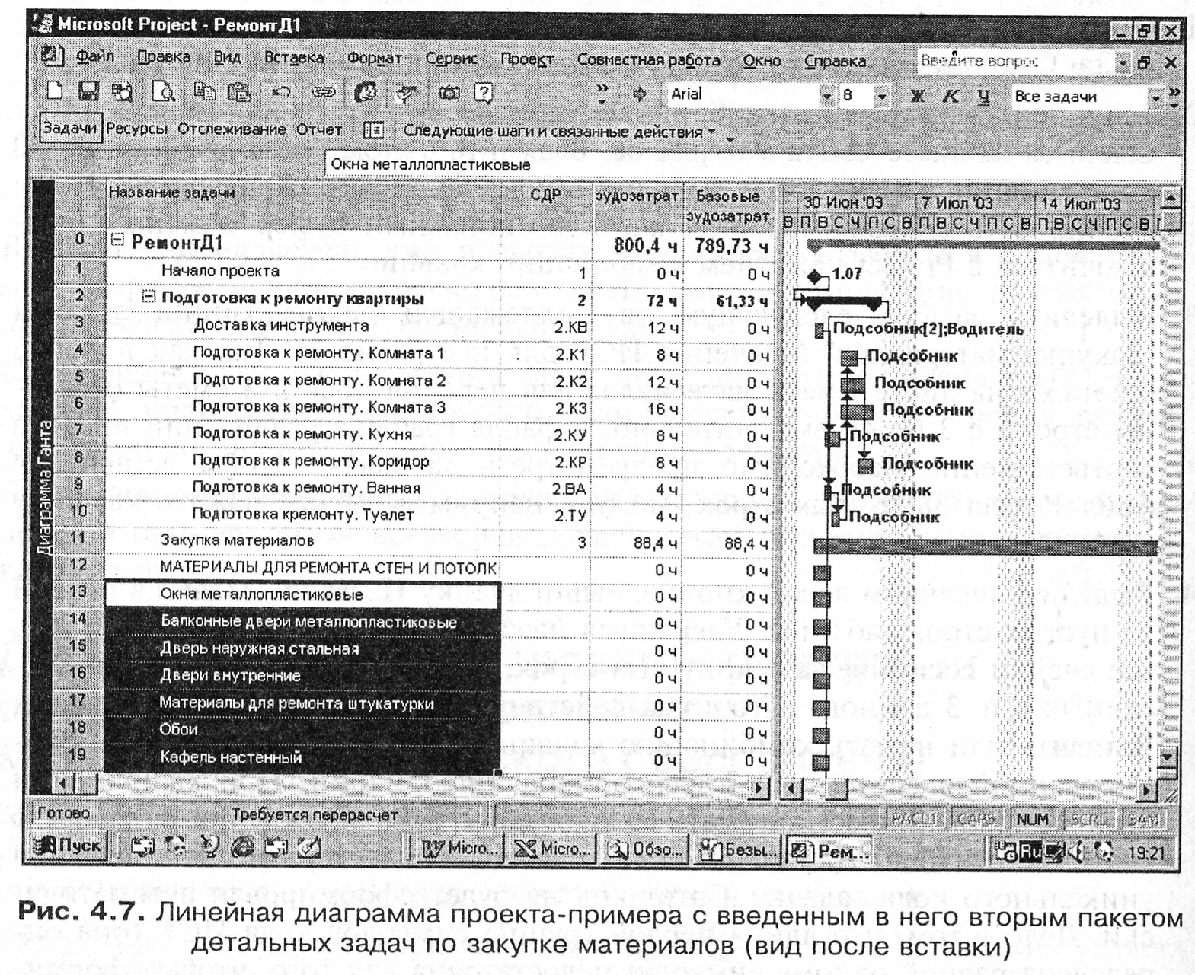1195x975 pixels.
Task: Open the Правка menu
Action: coord(164,57)
